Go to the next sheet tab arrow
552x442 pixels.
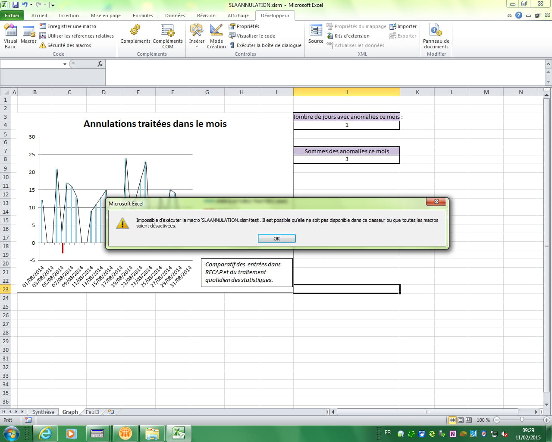(x=16, y=412)
